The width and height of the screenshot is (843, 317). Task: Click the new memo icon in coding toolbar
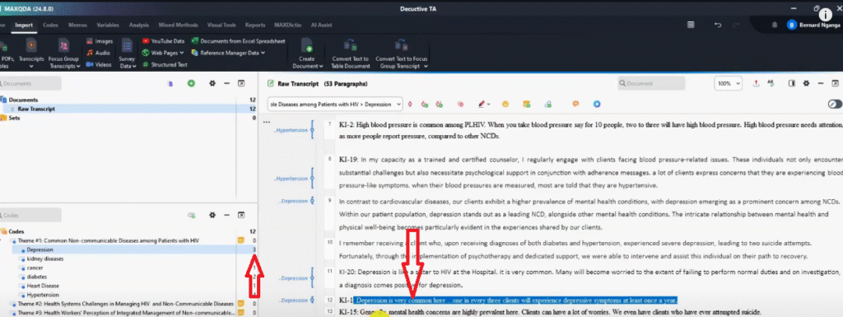[x=527, y=104]
